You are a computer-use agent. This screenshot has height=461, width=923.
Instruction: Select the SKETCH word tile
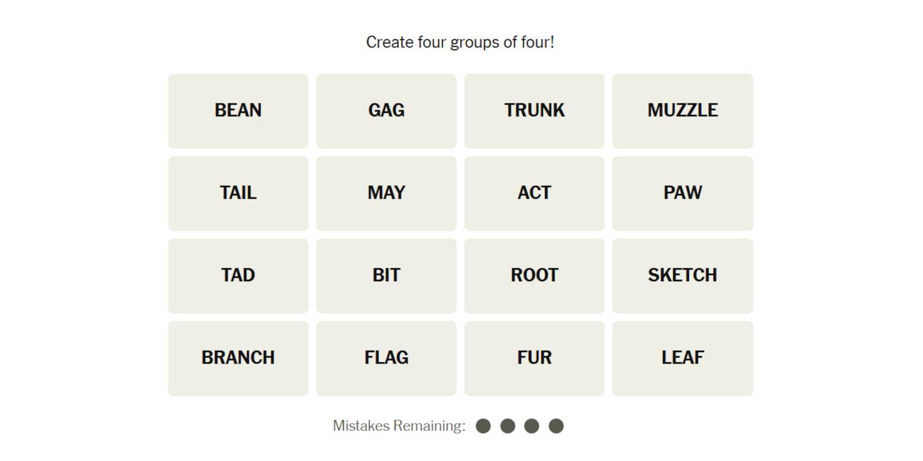[x=682, y=275]
